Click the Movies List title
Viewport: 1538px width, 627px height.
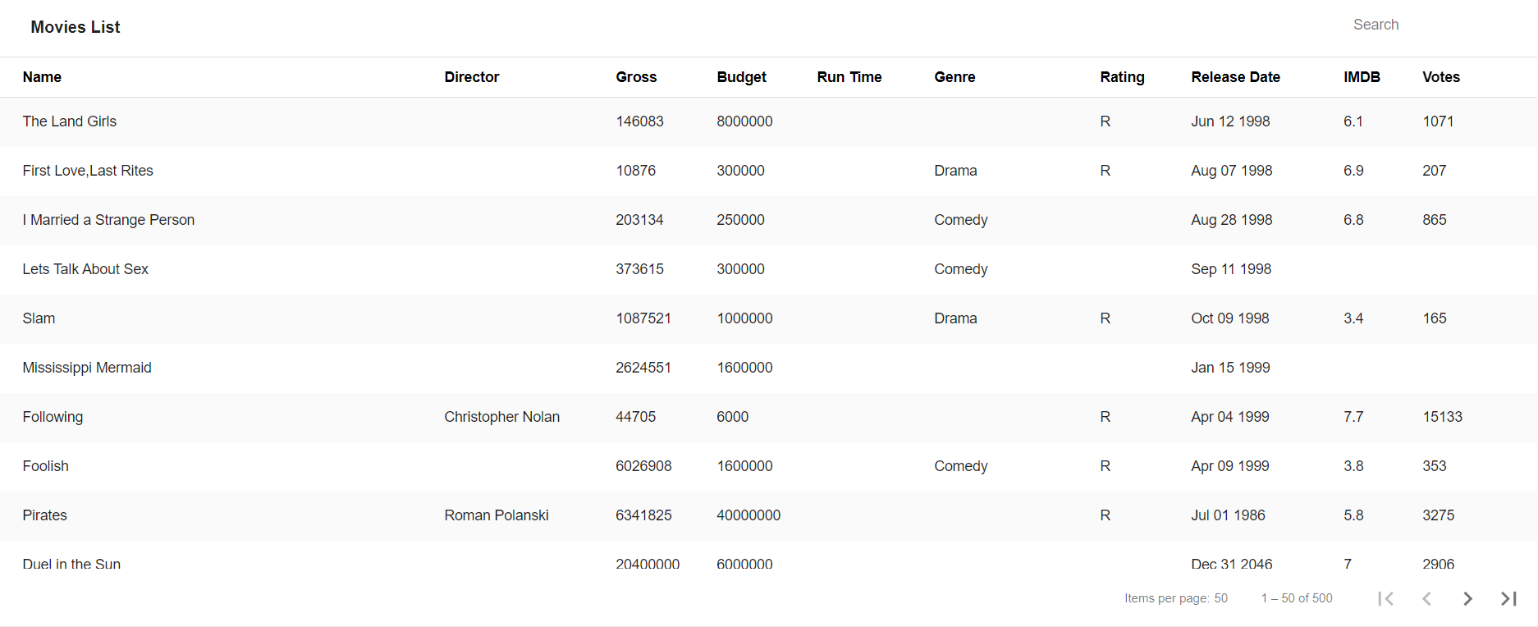(76, 27)
